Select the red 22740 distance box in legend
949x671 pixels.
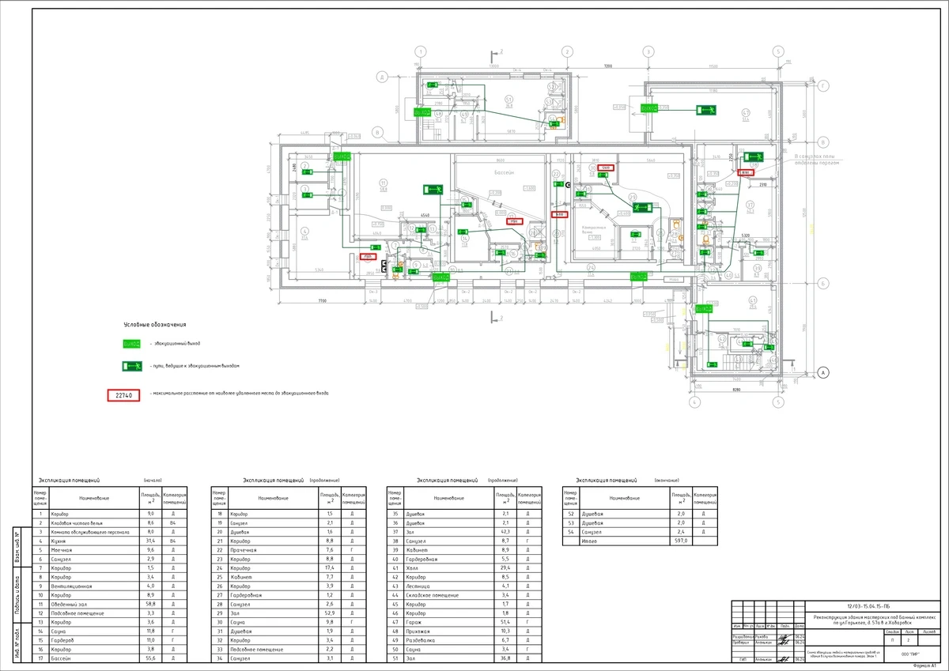[123, 394]
